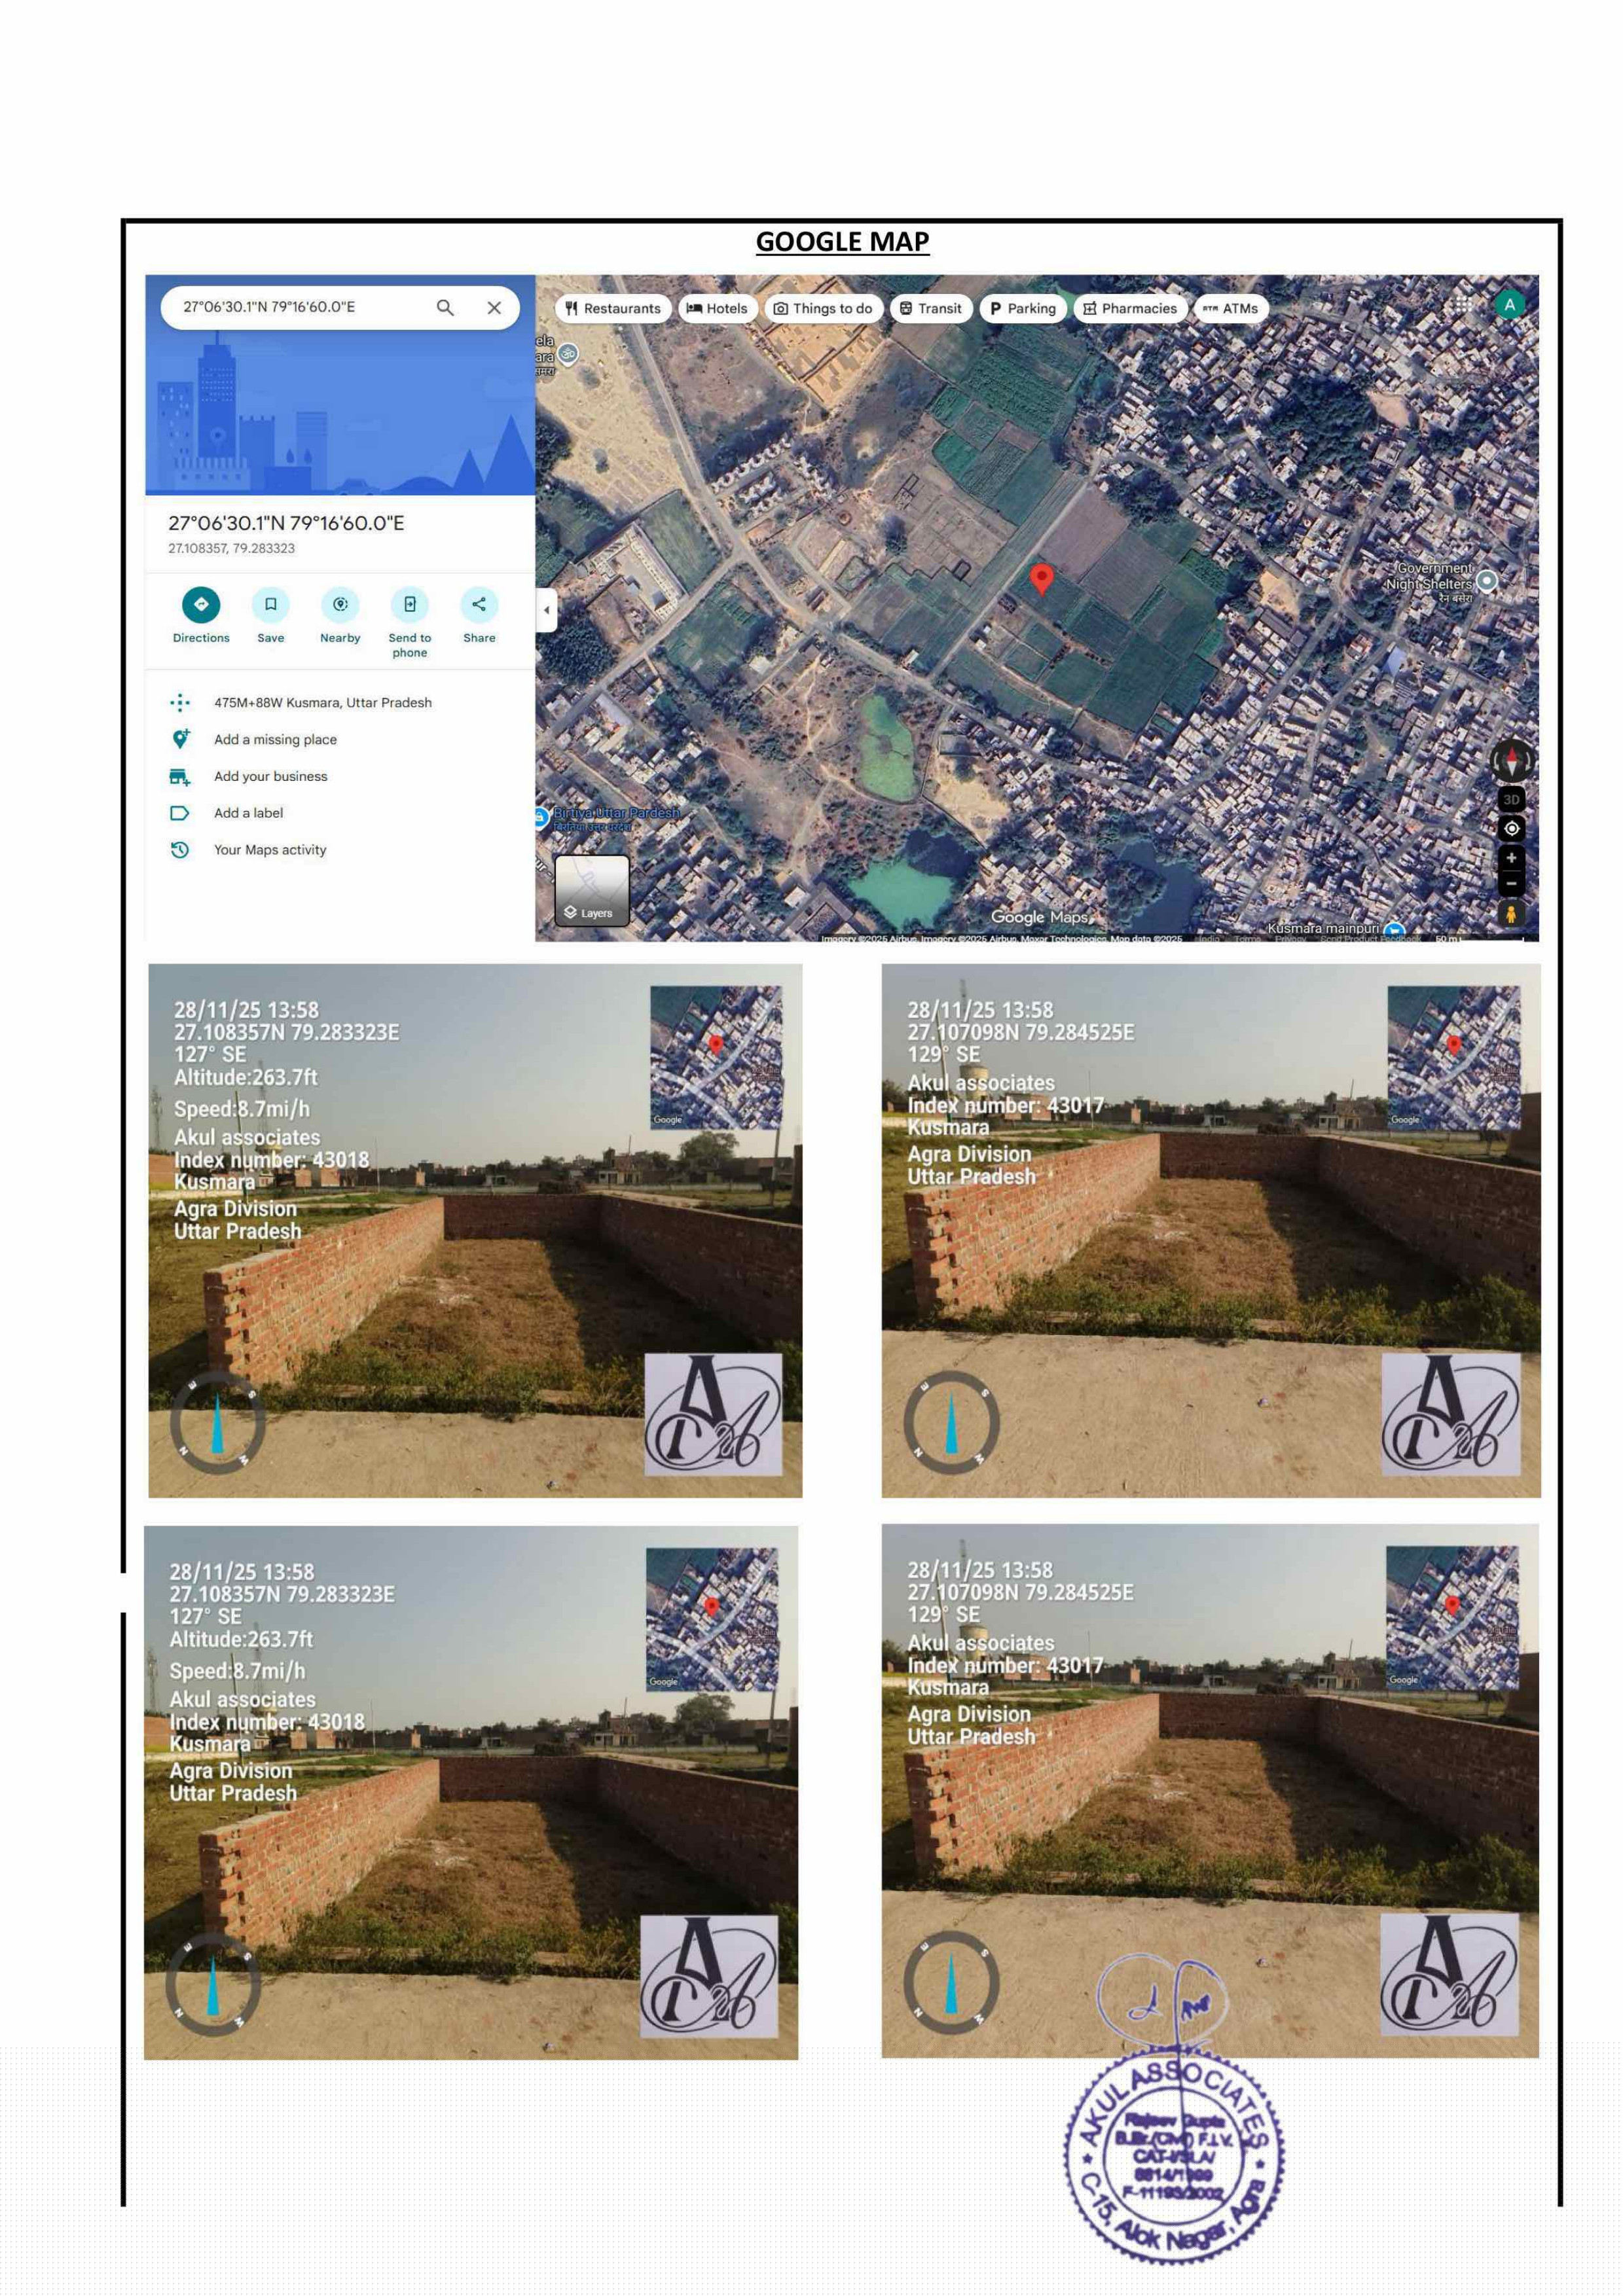Click Send to phone icon
The width and height of the screenshot is (1623, 2296).
409,604
